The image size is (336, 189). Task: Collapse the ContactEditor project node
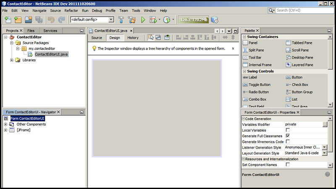coord(6,37)
